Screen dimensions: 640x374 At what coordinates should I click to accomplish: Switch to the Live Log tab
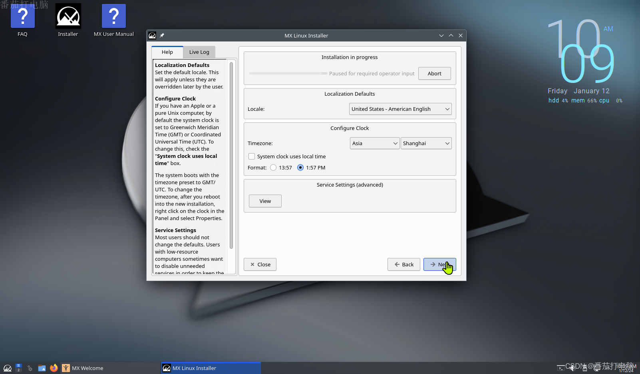tap(199, 52)
